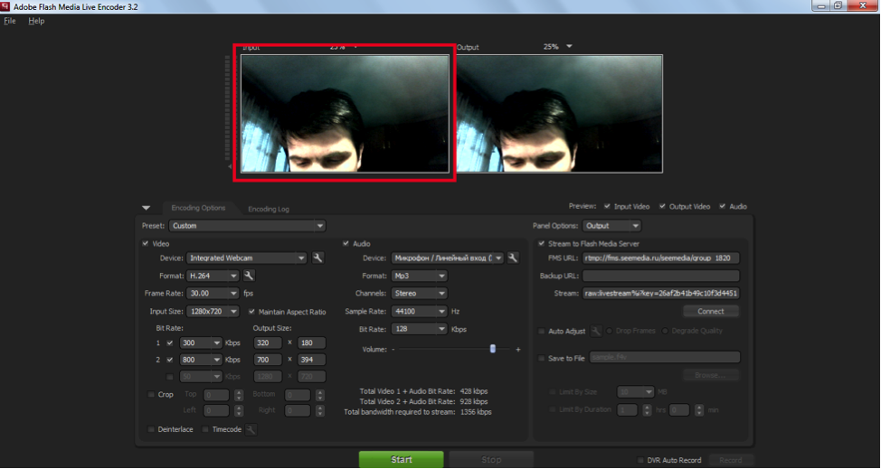Click the Stream name field

[660, 293]
